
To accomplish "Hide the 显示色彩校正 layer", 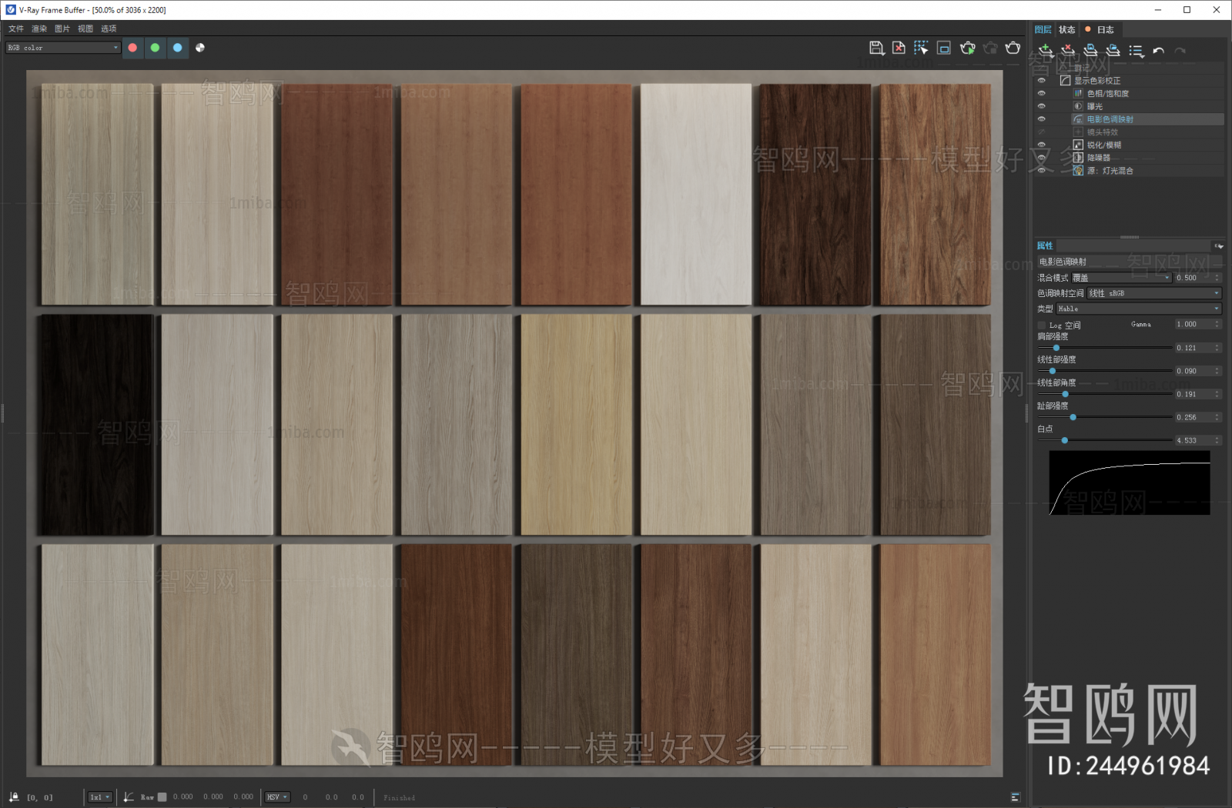I will click(1042, 81).
